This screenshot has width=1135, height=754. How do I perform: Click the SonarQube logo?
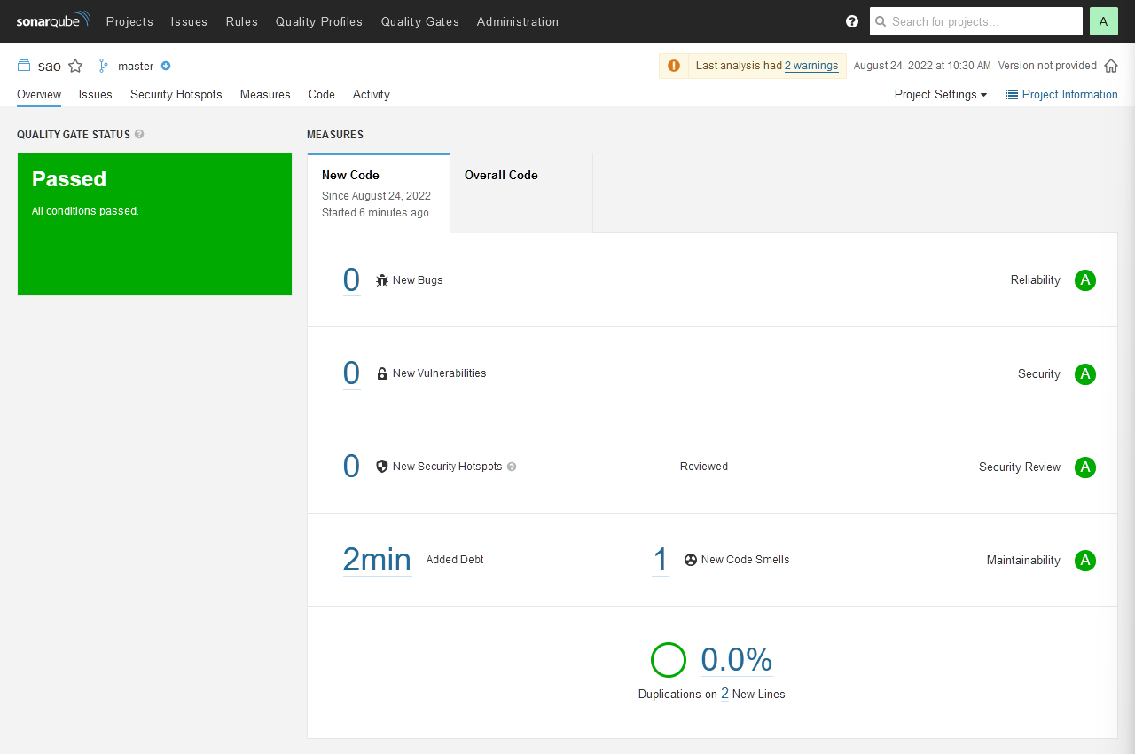coord(52,21)
